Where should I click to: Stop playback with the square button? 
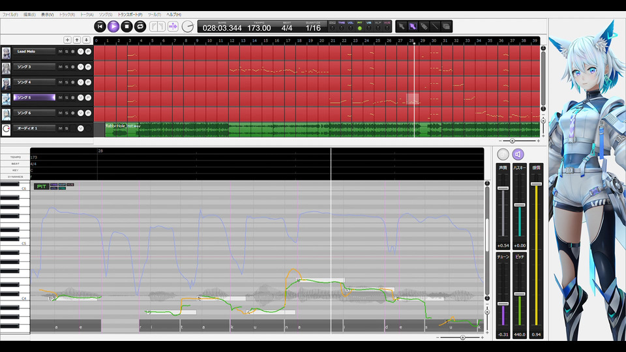[x=127, y=26]
